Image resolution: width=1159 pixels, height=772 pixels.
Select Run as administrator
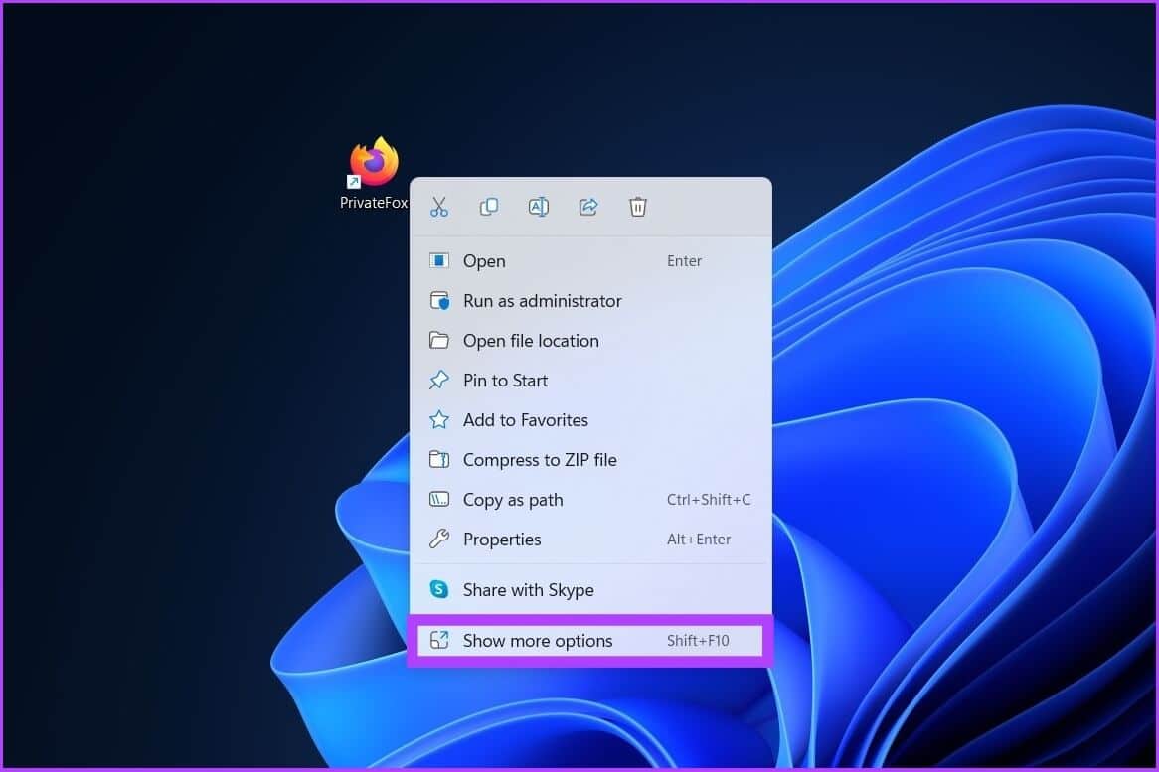590,301
